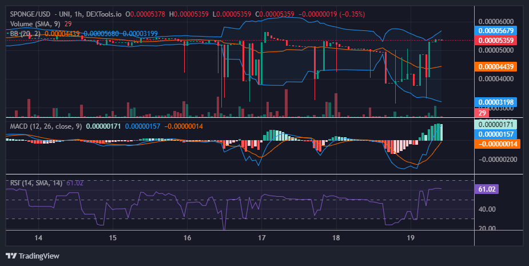
Task: Click the MACD legend histogram value 0.00000171
Action: click(x=104, y=126)
